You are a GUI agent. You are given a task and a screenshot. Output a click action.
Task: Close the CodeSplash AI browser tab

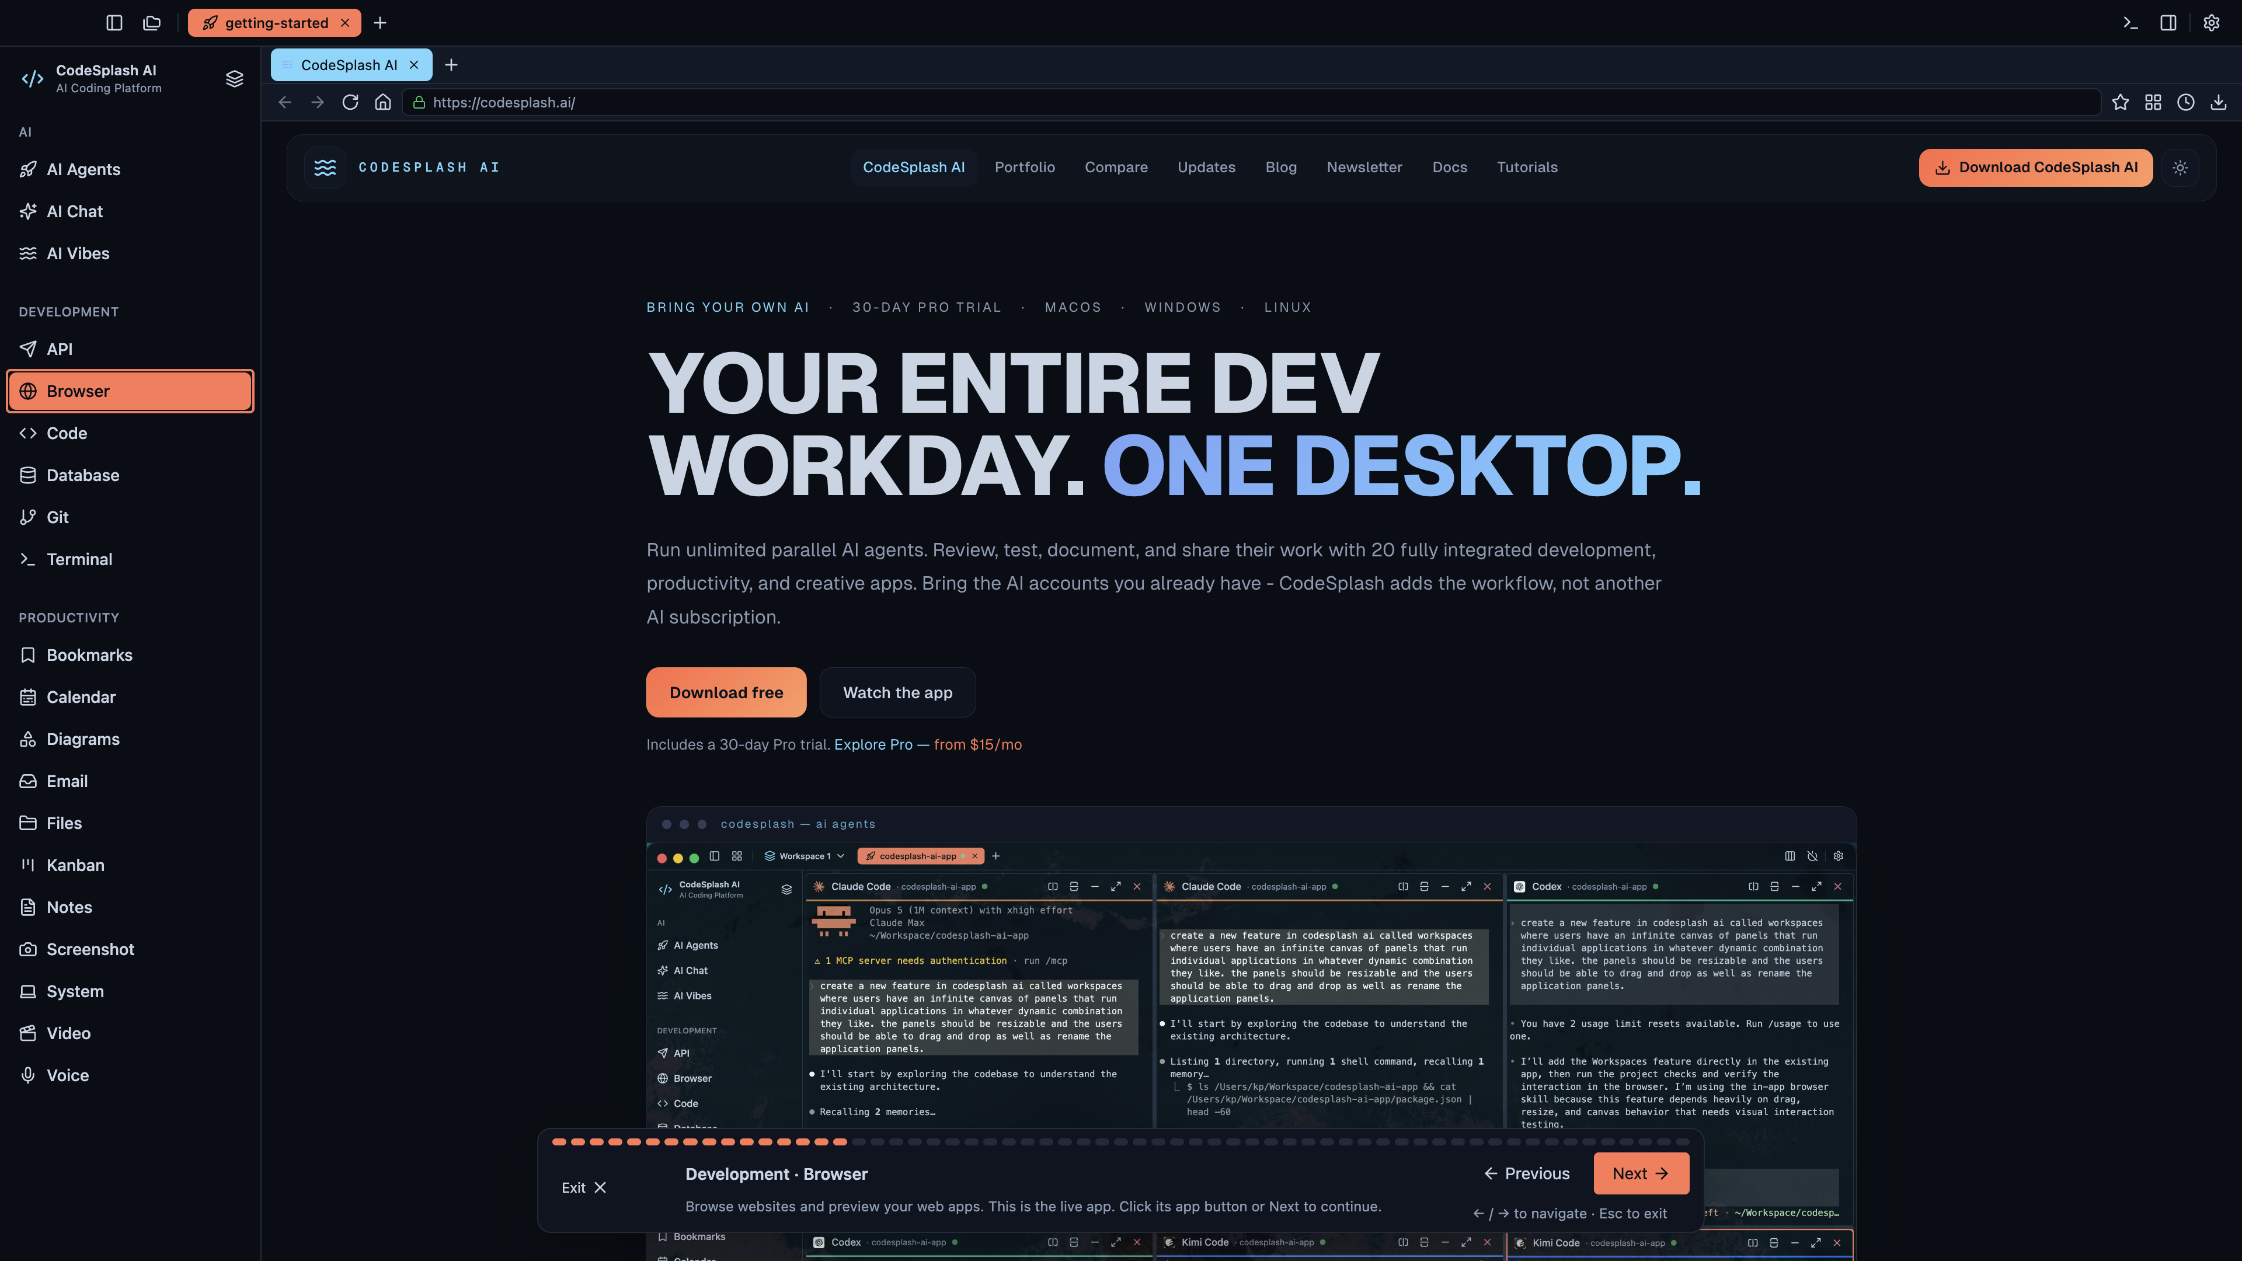click(415, 64)
